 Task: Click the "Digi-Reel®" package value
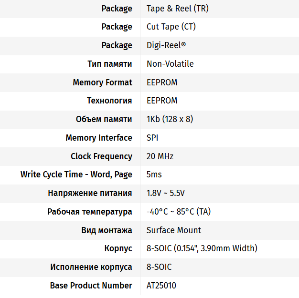coord(166,45)
